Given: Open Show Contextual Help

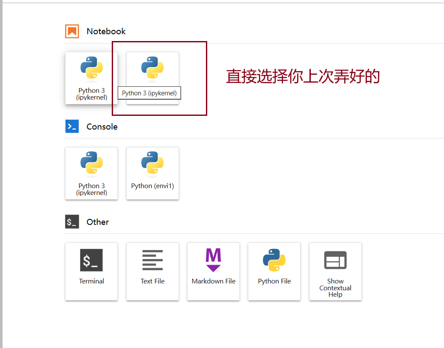Looking at the screenshot, I should pos(335,271).
